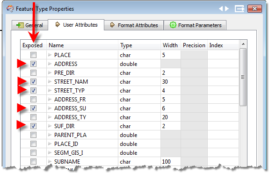Select the User Attributes tab

[x=76, y=25]
